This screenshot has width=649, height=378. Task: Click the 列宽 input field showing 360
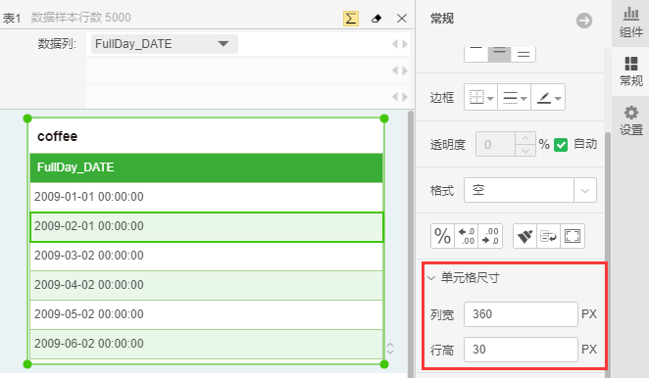click(x=521, y=314)
